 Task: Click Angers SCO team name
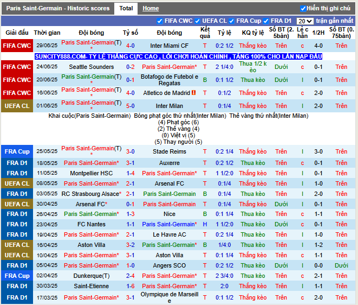point(169,265)
